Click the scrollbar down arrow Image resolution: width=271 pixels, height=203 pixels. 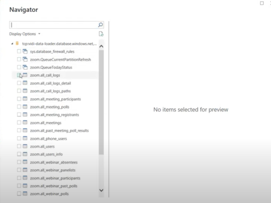tap(101, 190)
